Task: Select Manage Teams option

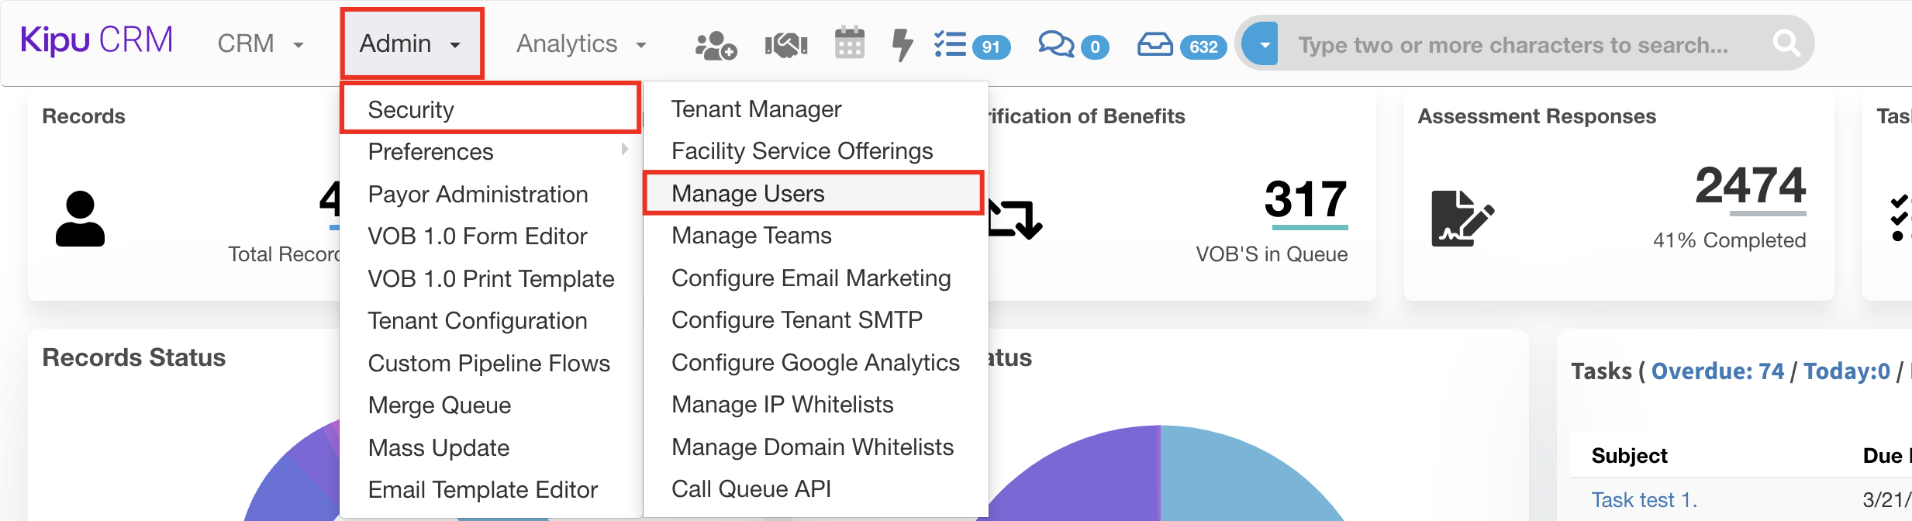Action: click(751, 235)
